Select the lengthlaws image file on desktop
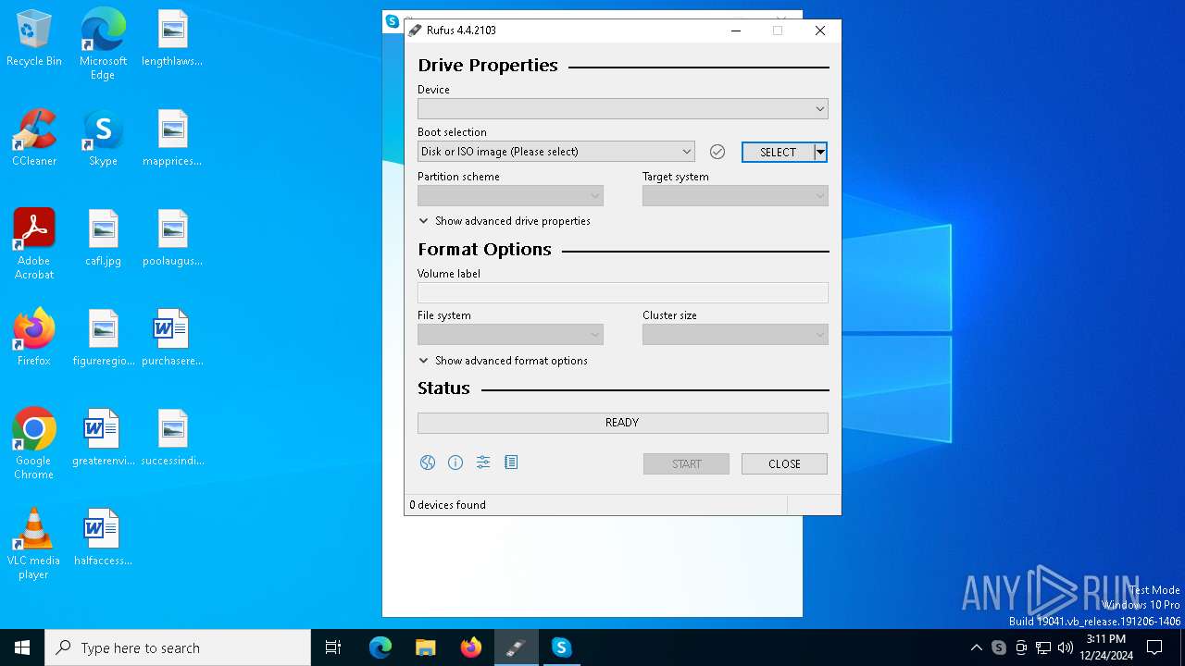 (x=172, y=39)
